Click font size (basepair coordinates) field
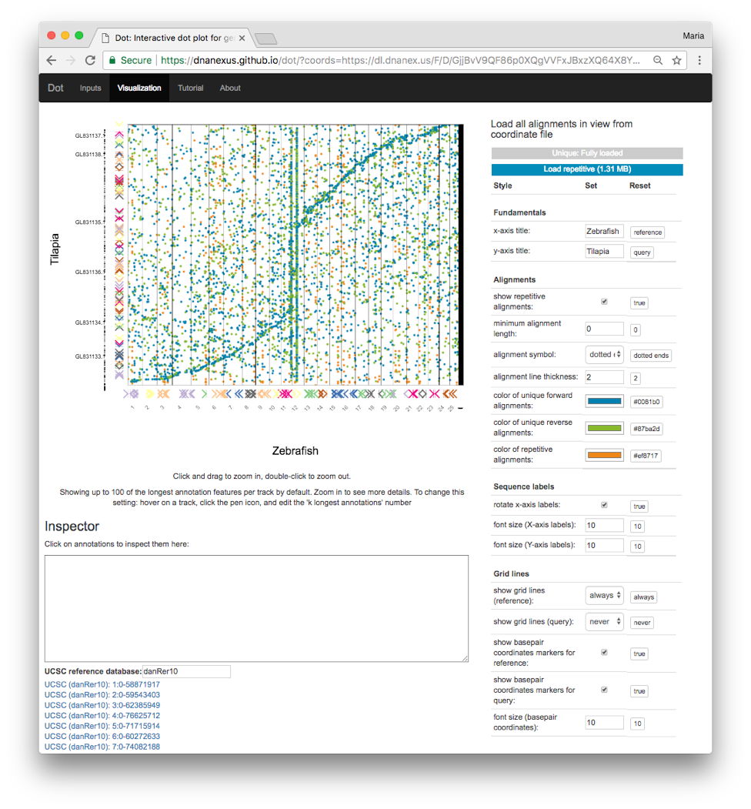The image size is (751, 809). (604, 722)
